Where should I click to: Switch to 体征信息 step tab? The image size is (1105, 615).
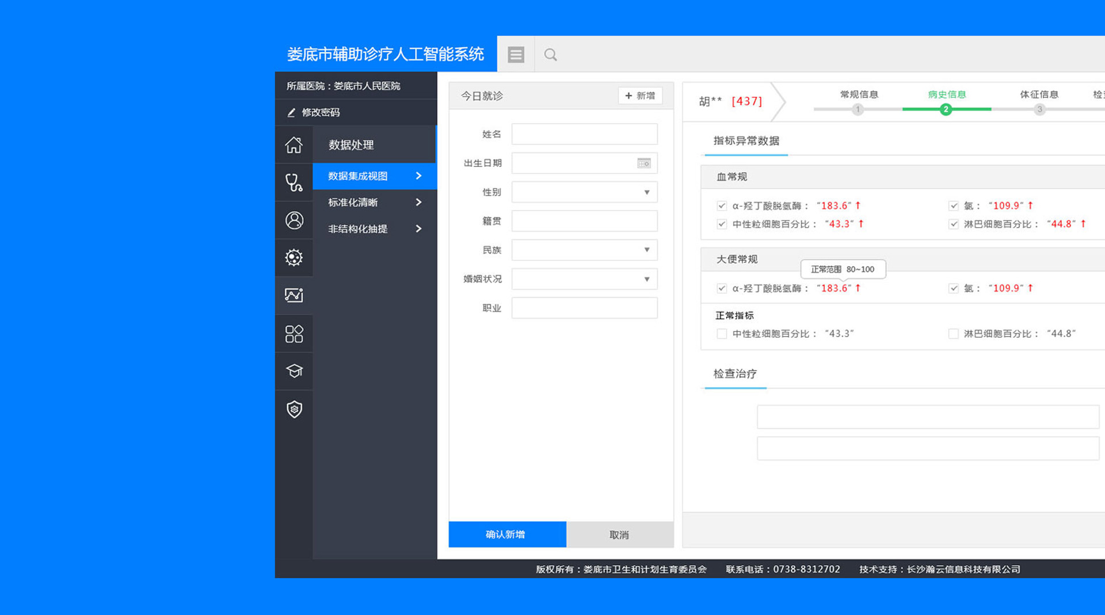click(1039, 94)
